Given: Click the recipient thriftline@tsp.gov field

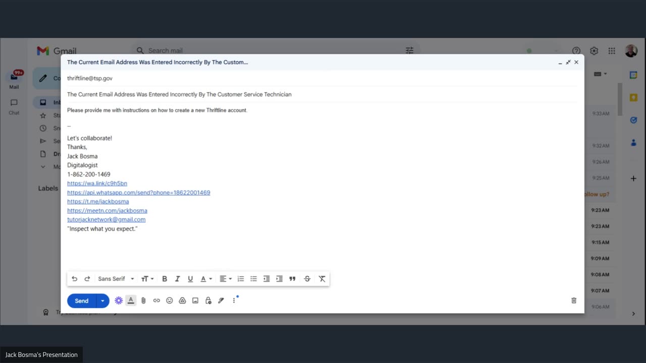Looking at the screenshot, I should pyautogui.click(x=322, y=78).
